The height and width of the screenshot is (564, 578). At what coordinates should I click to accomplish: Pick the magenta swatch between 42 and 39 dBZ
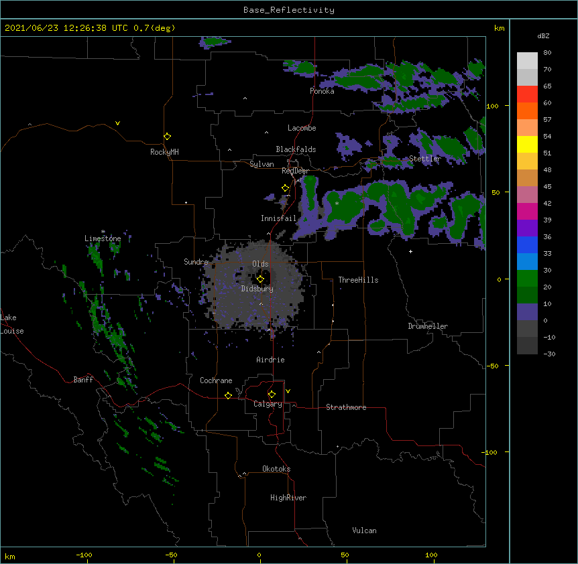527,212
